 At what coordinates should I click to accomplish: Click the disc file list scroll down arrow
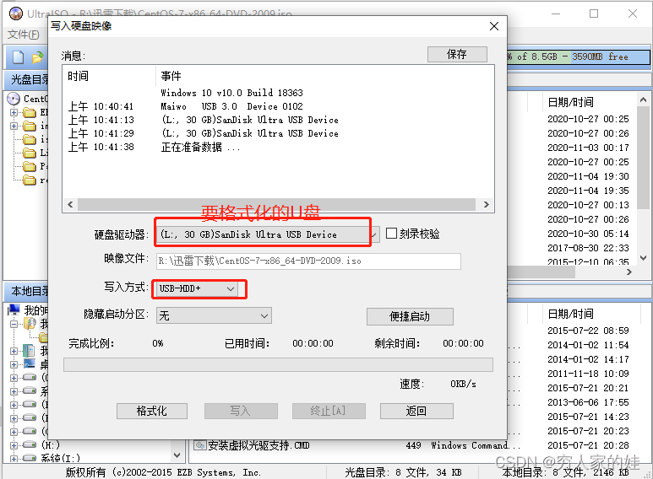(x=643, y=258)
